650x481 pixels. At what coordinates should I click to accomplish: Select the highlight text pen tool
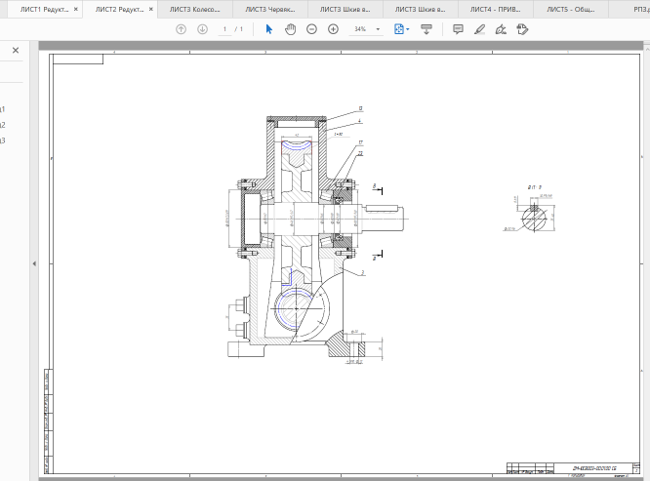(x=479, y=29)
